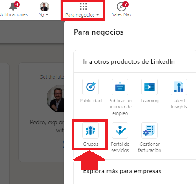Click the large profile photo in background card
This screenshot has height=184, width=196.
point(55,98)
